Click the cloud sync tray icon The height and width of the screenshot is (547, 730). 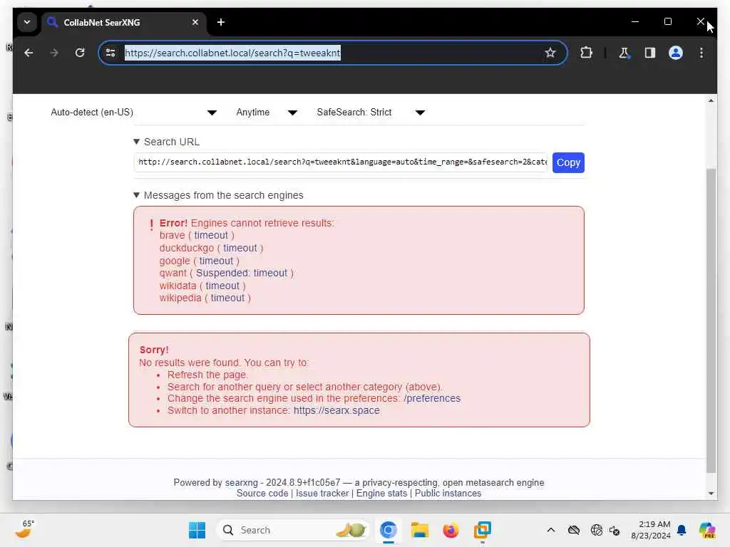574,530
